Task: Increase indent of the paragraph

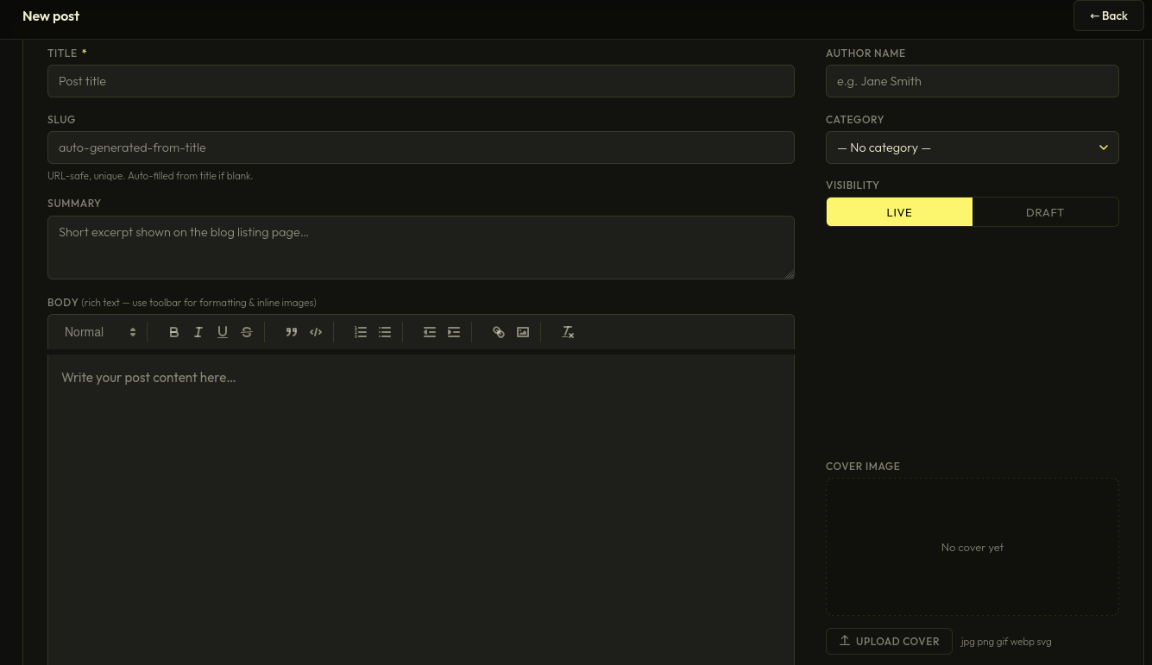Action: pos(454,332)
